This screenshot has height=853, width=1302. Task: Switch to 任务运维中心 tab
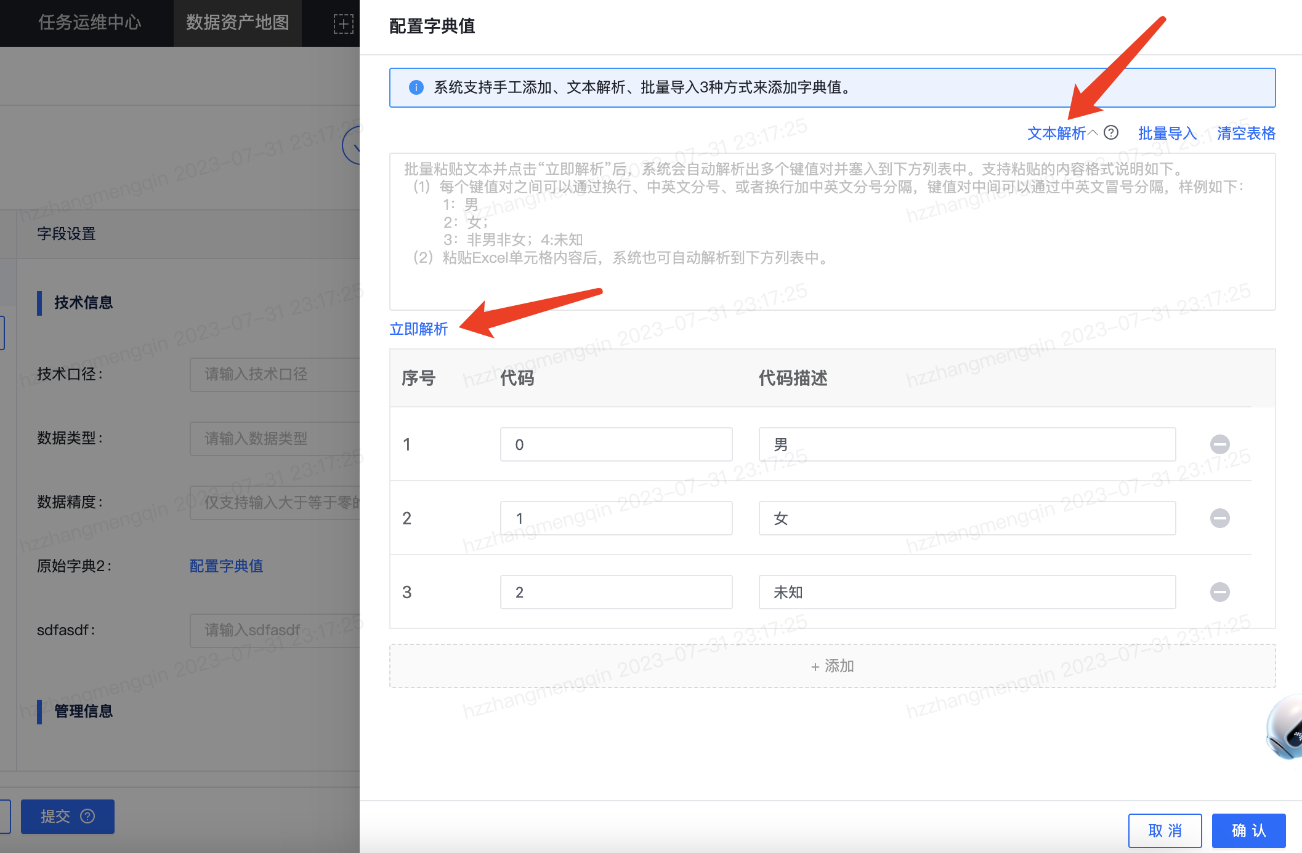coord(90,23)
